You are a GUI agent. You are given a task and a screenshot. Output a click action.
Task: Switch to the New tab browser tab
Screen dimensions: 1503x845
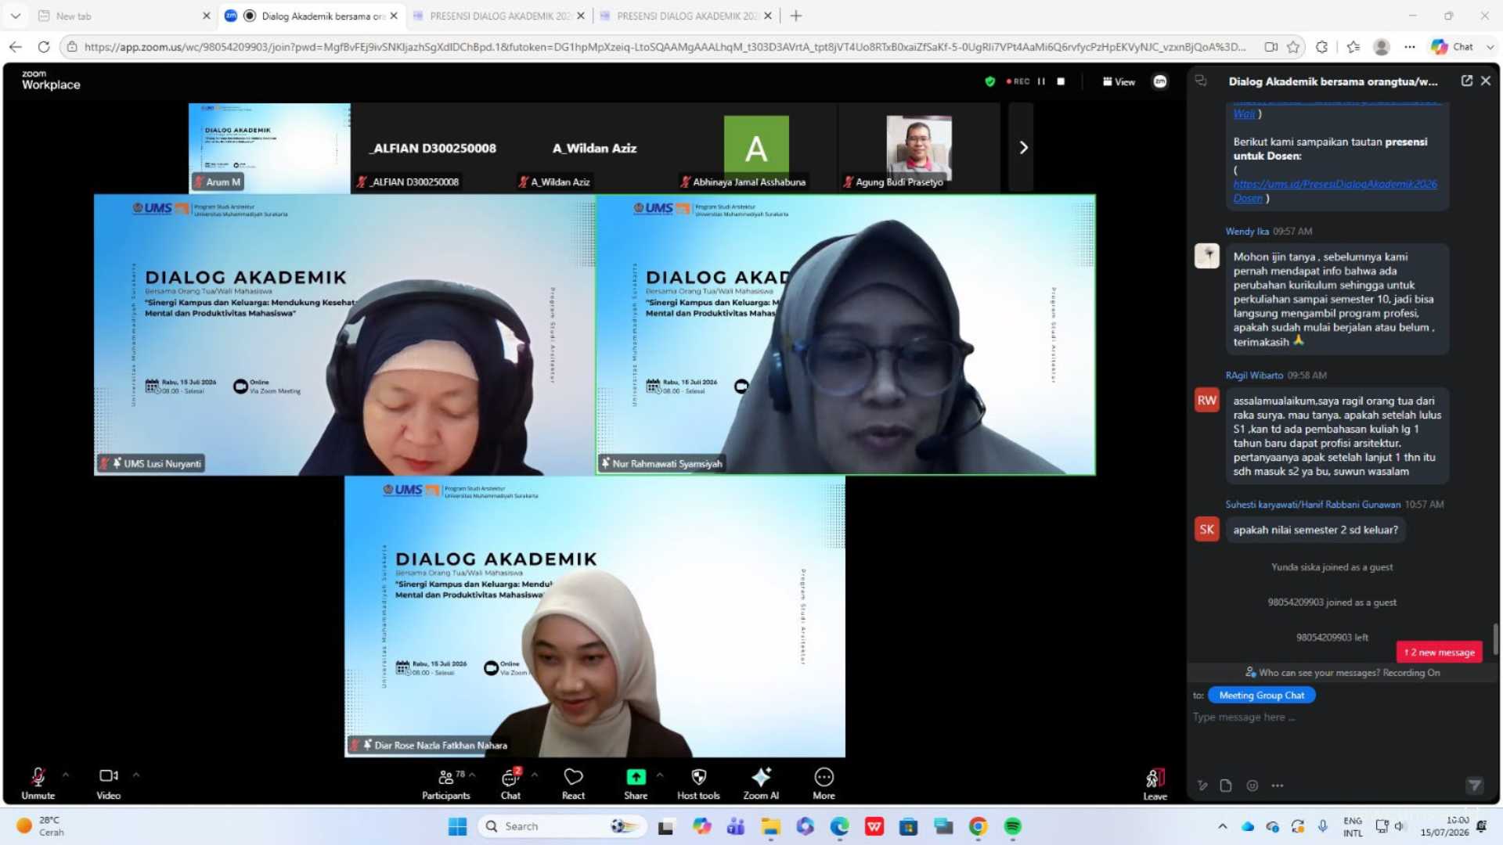click(x=124, y=16)
